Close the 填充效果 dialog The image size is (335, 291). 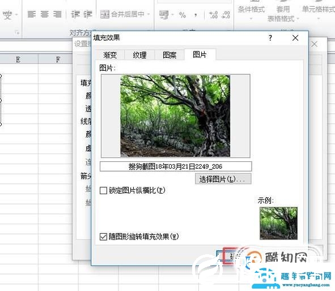[295, 38]
